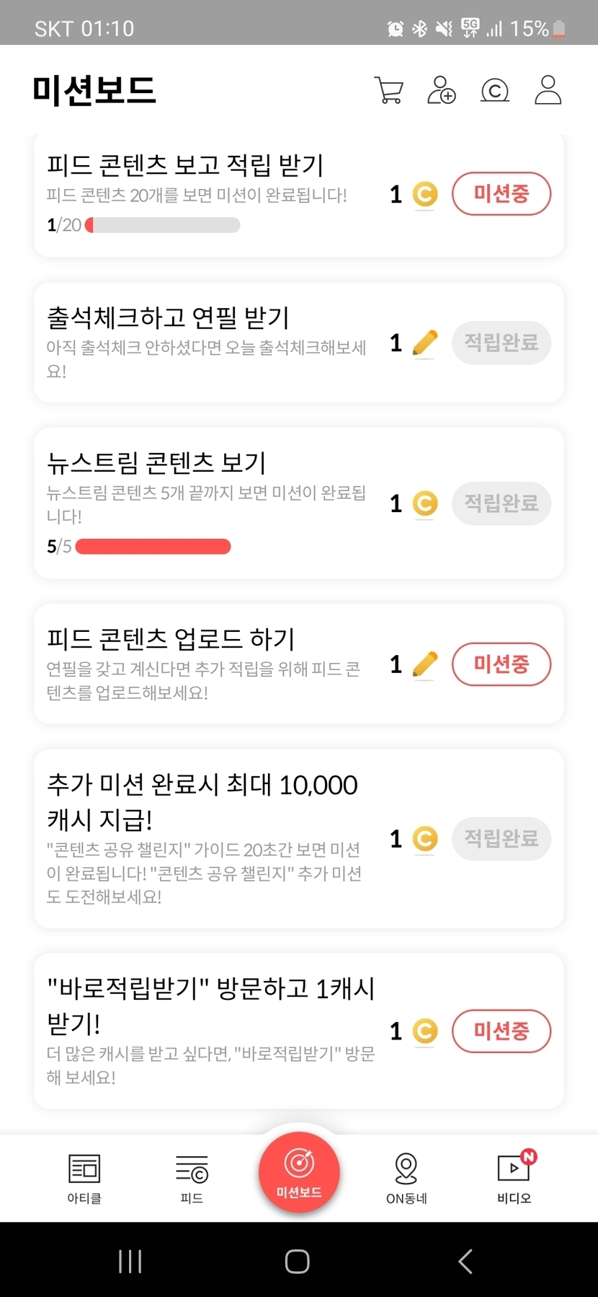Tap the invite friend icon
Image resolution: width=598 pixels, height=1297 pixels.
click(442, 91)
